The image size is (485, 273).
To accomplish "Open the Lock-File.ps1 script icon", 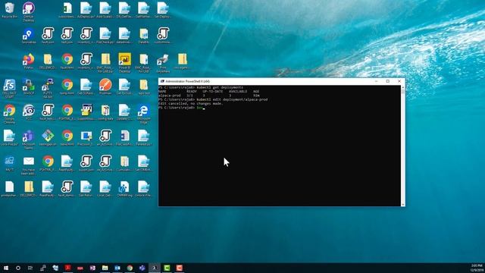I will click(9, 138).
